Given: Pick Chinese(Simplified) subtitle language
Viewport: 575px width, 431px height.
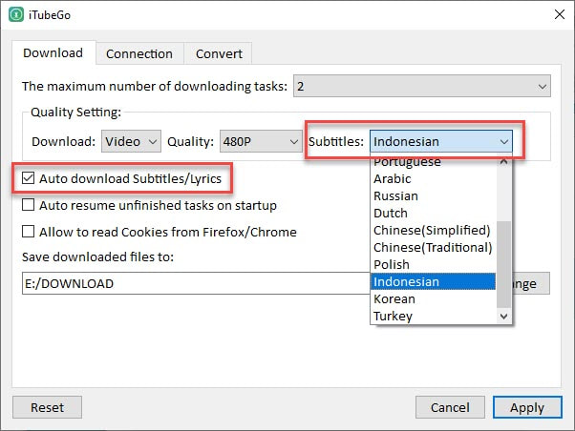Looking at the screenshot, I should click(x=433, y=231).
